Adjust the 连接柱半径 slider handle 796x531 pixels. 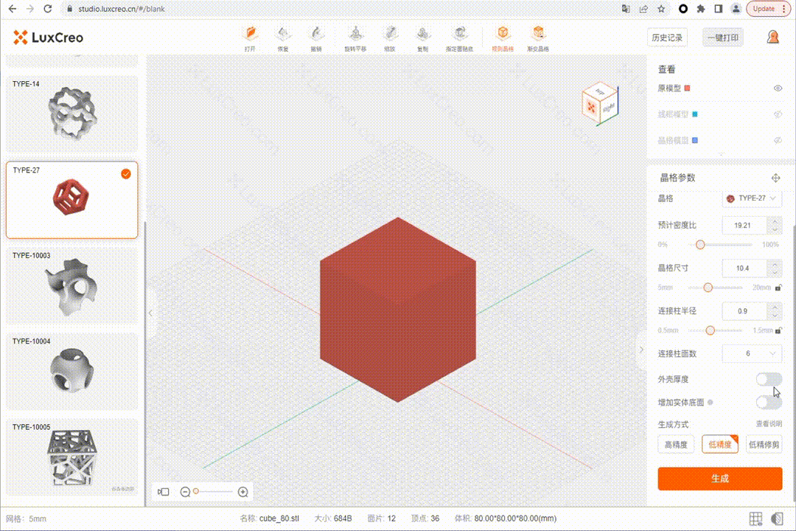[711, 331]
